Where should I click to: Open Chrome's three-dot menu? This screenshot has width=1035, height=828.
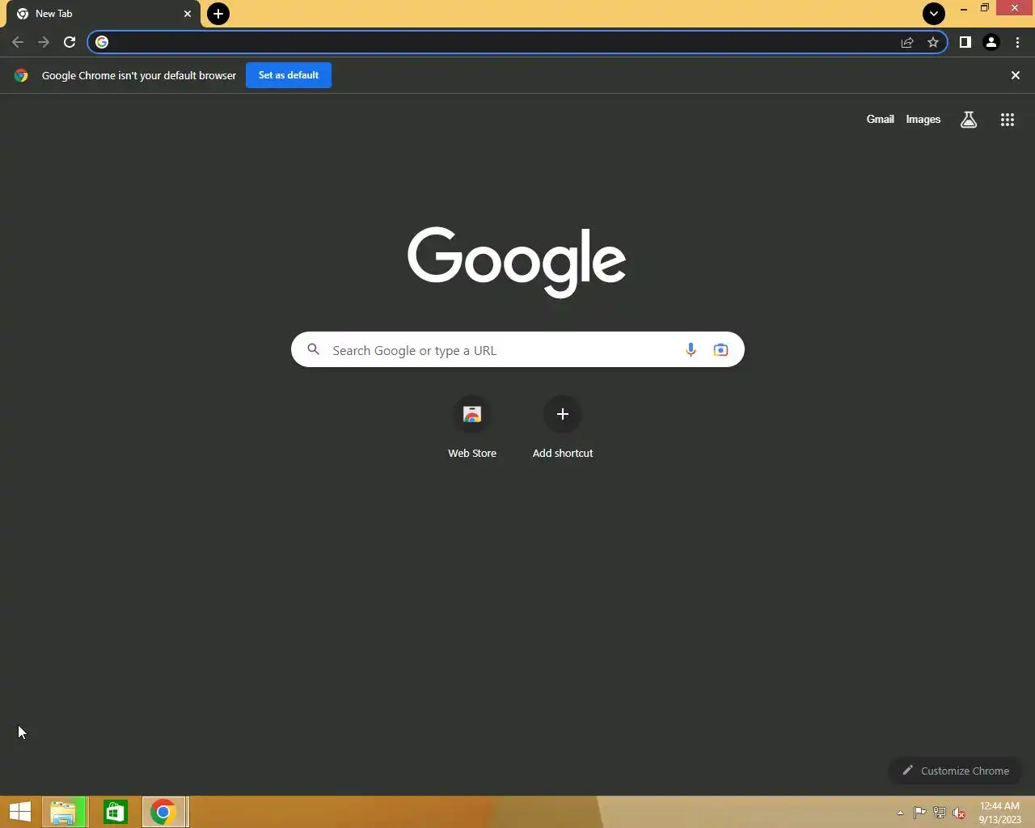(1017, 42)
